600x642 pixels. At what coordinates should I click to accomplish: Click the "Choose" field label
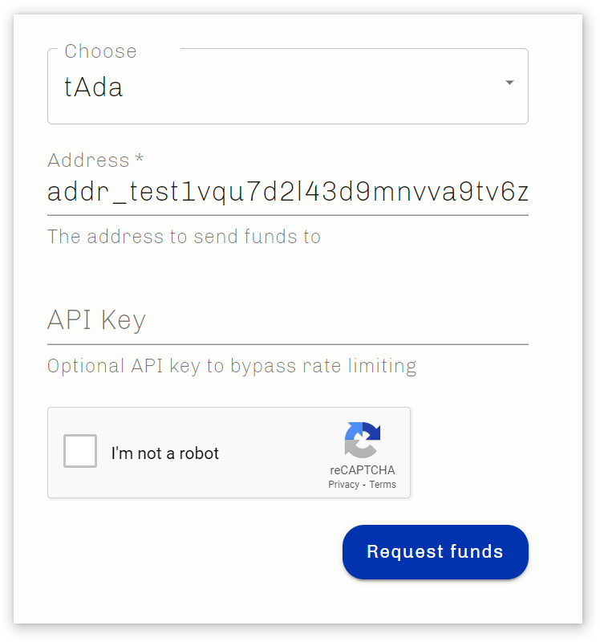click(x=100, y=51)
